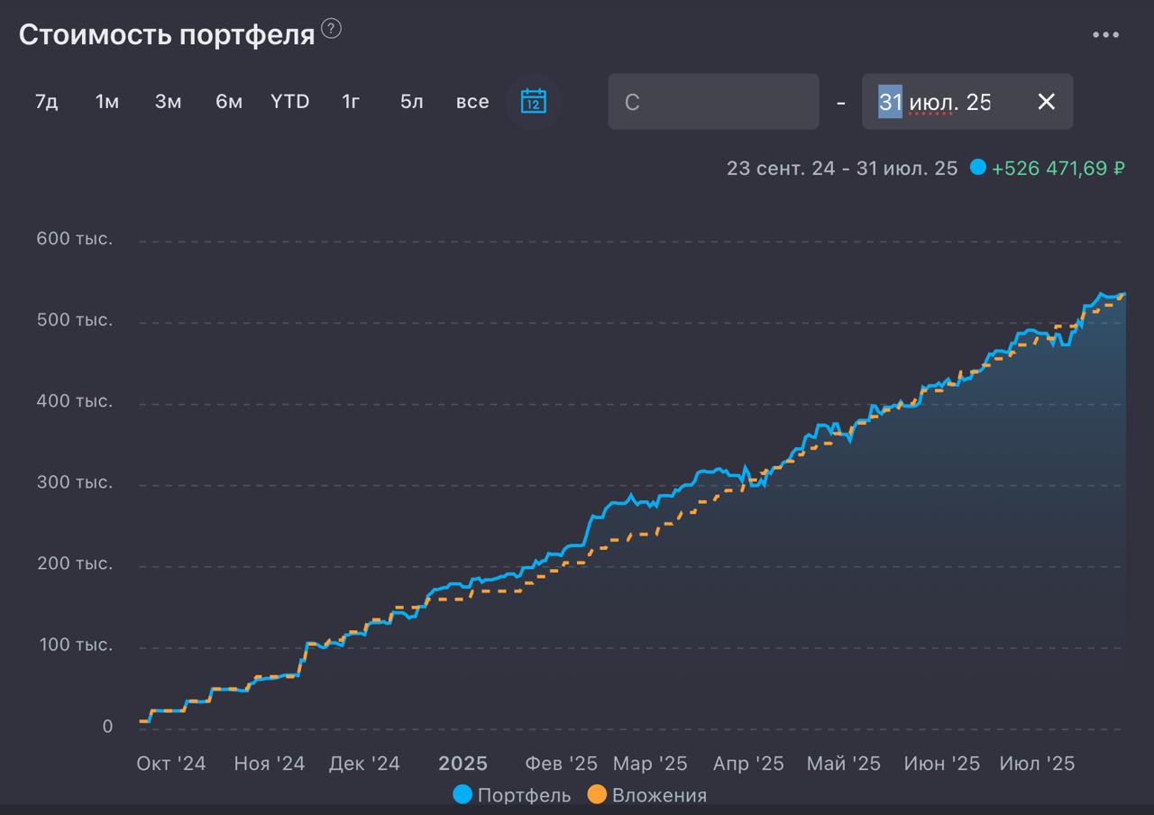The image size is (1154, 815).
Task: Click the blue Портфель legend color dot
Action: [463, 794]
